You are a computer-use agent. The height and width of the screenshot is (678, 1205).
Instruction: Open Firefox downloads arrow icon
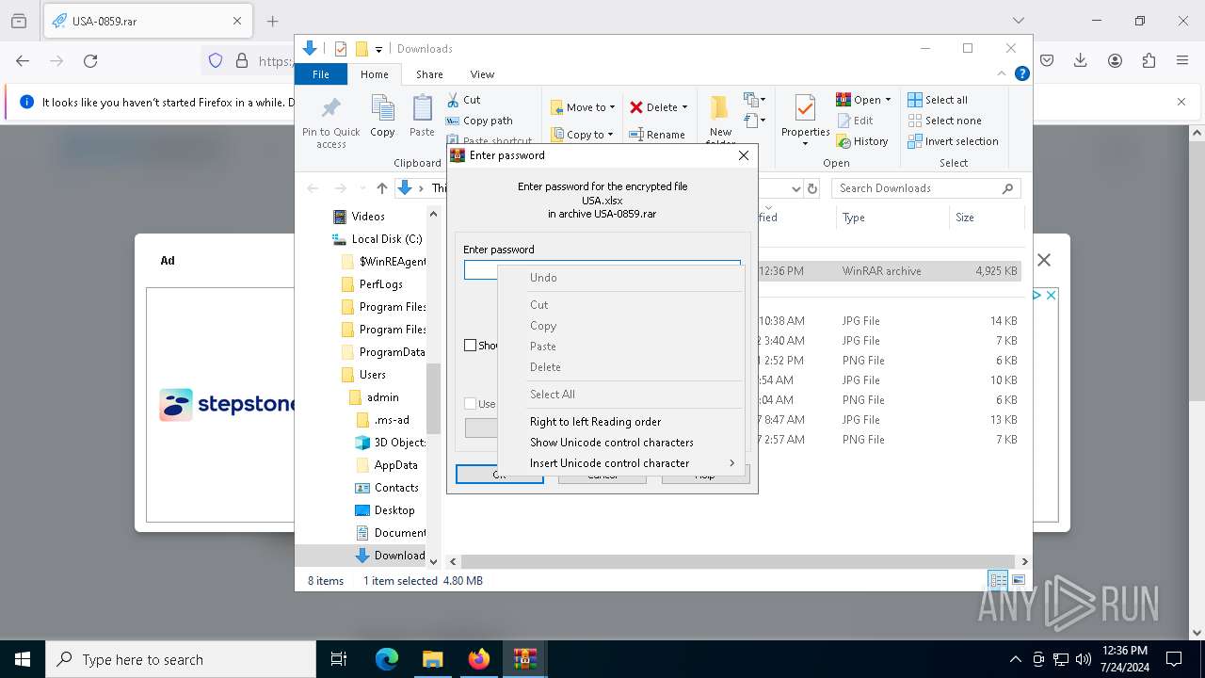click(x=1081, y=60)
